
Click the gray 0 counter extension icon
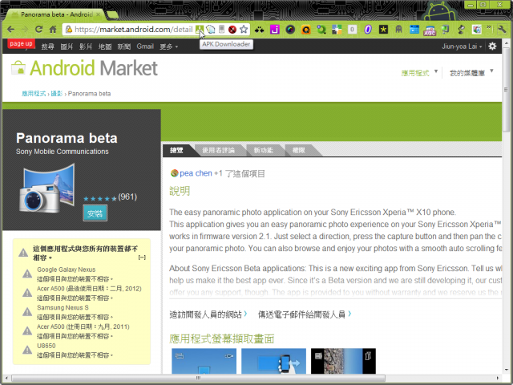(352, 30)
